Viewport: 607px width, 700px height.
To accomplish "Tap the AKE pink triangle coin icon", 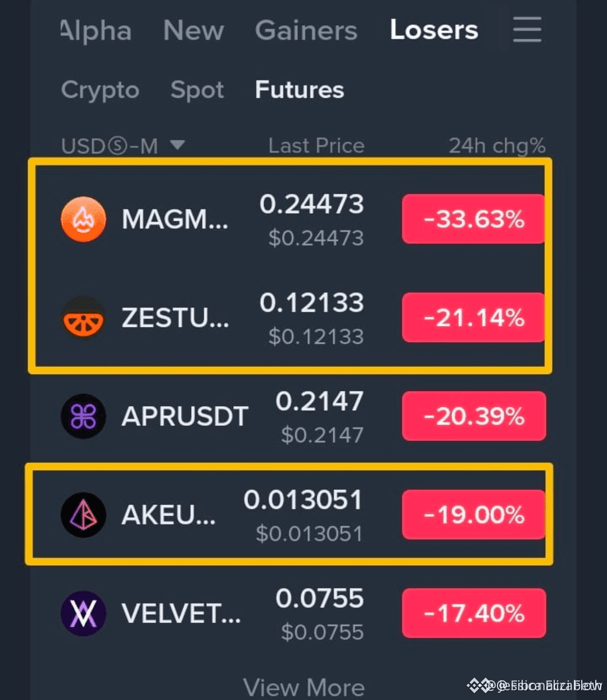I will pyautogui.click(x=83, y=515).
